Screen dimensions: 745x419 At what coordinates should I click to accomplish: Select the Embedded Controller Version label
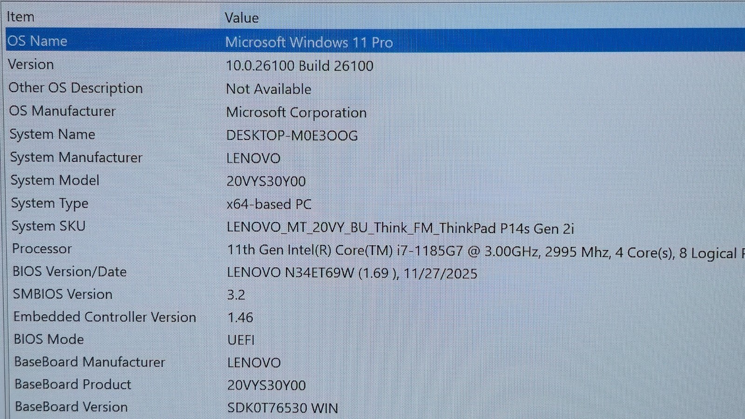point(105,317)
